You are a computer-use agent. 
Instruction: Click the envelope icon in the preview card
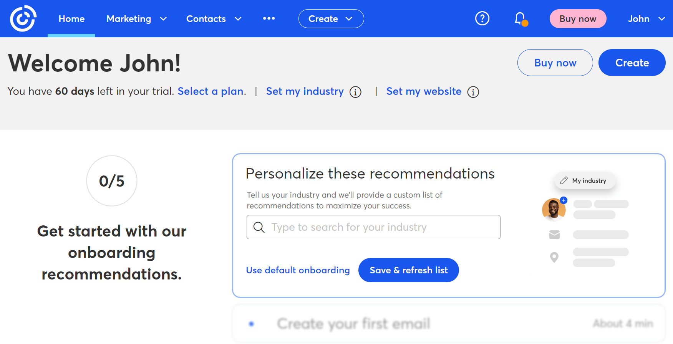point(554,235)
